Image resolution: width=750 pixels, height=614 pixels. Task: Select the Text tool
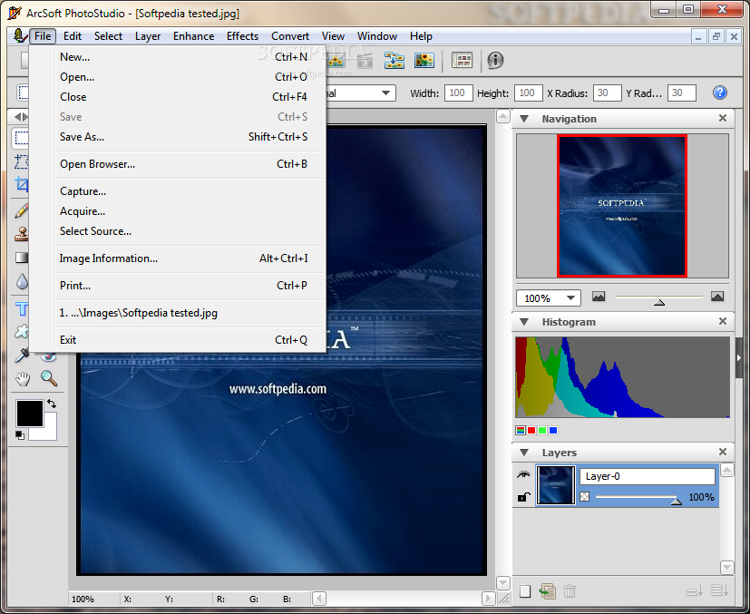[22, 309]
